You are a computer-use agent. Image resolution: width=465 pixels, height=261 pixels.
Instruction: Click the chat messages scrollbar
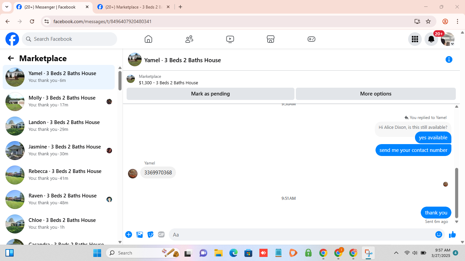point(457,193)
